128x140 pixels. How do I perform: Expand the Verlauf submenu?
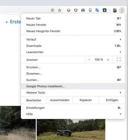tap(73, 40)
